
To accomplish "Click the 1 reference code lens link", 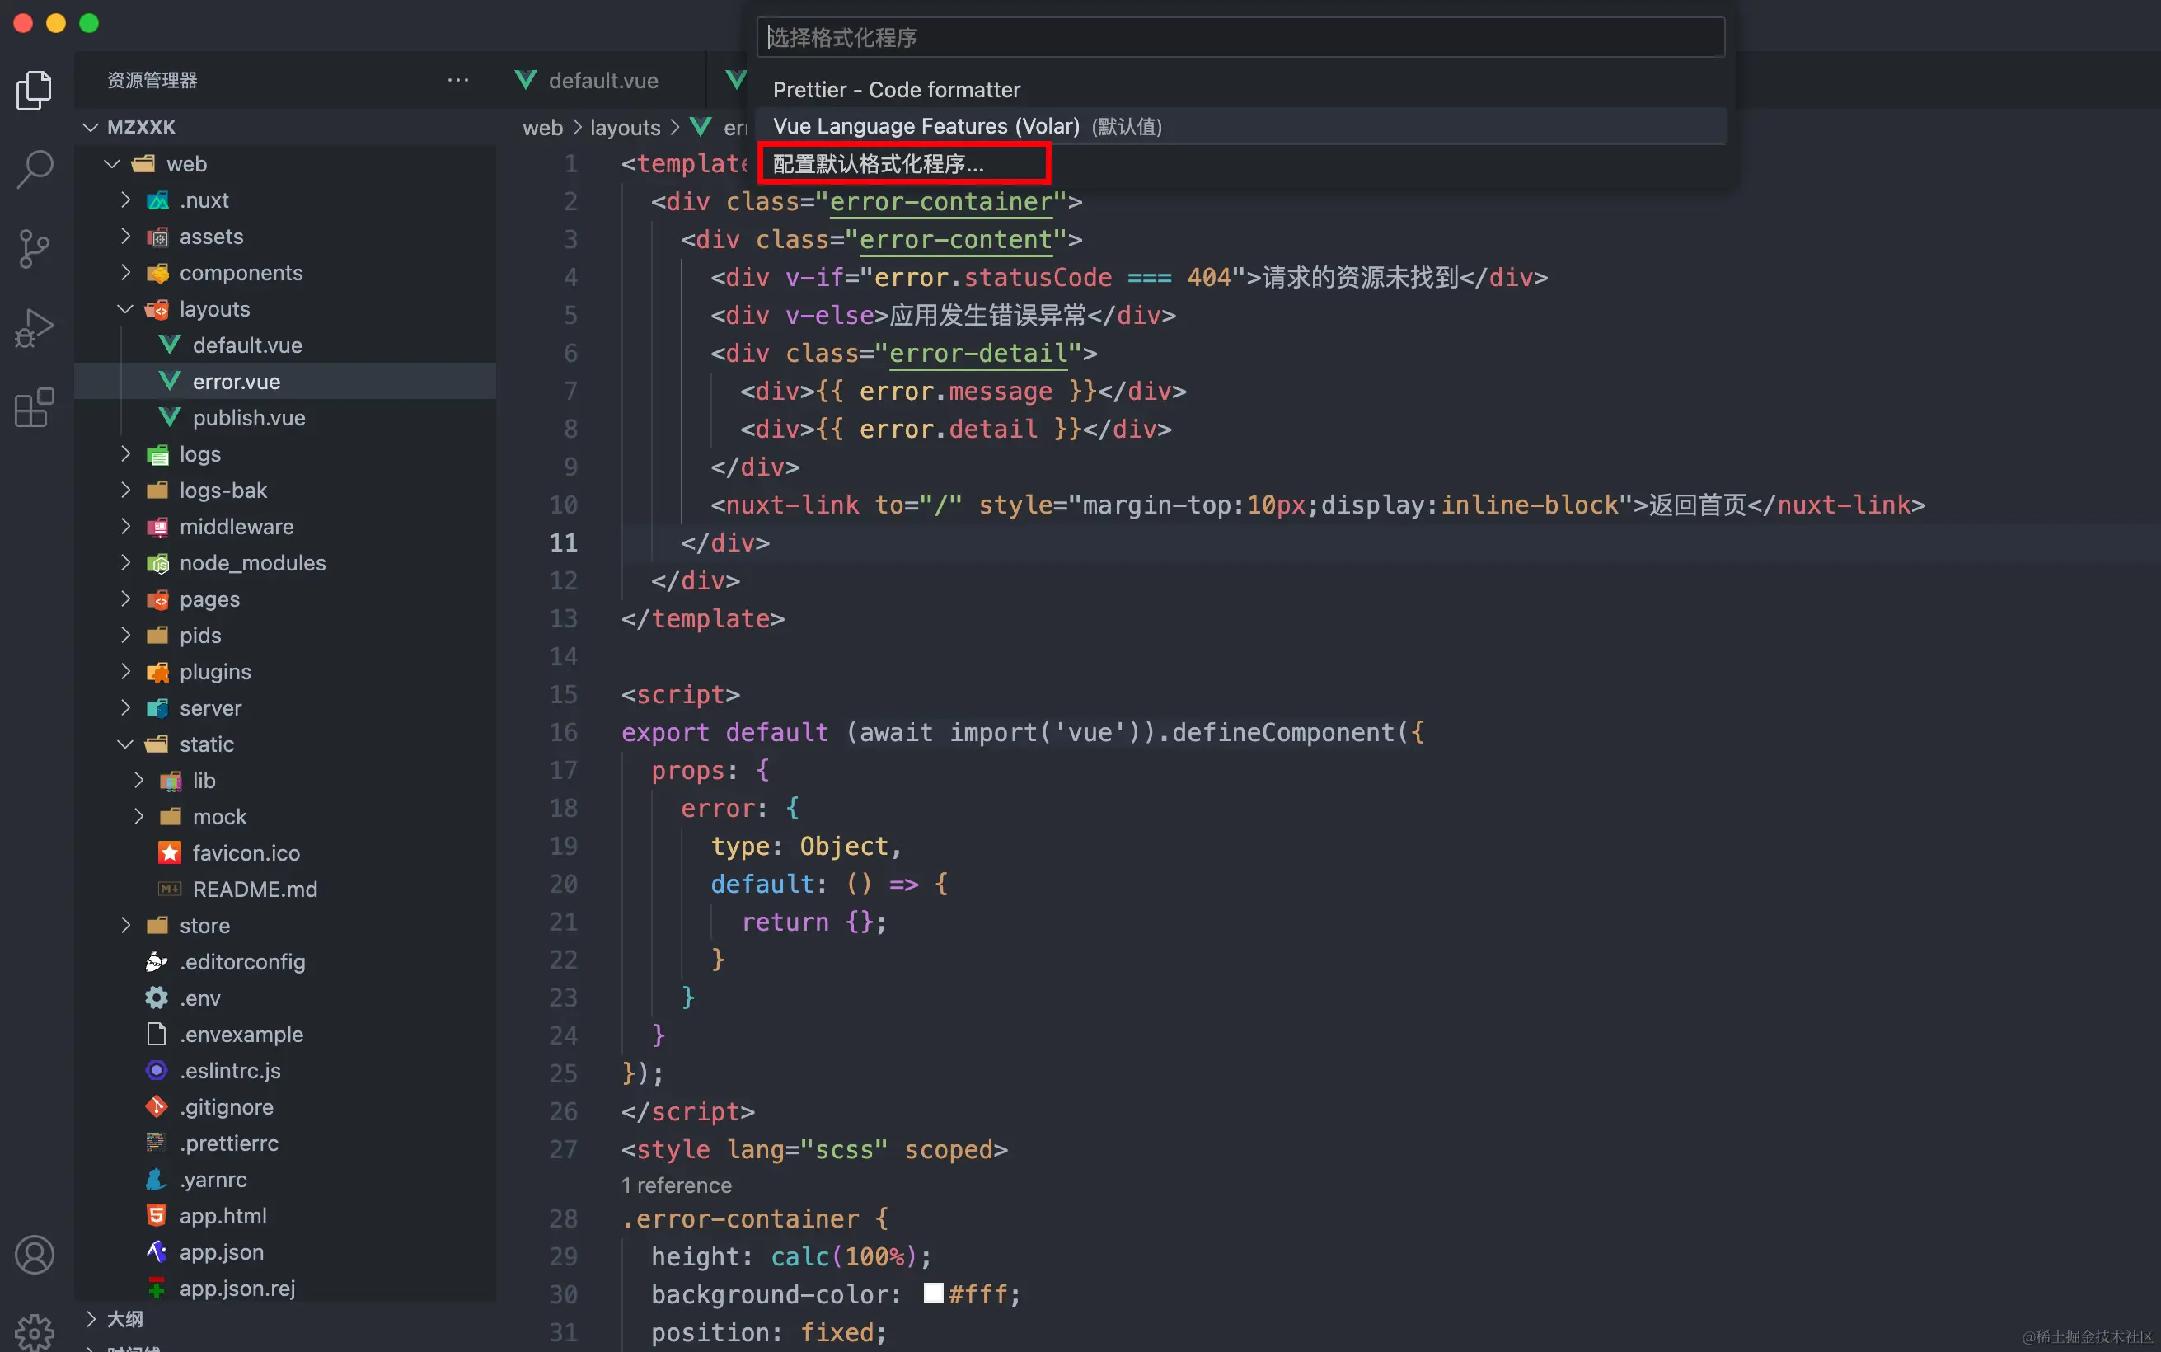I will [x=677, y=1185].
